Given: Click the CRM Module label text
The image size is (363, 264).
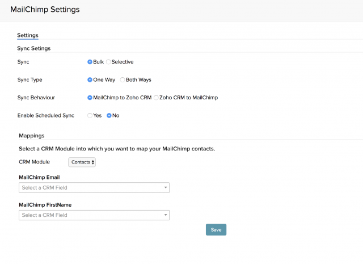Looking at the screenshot, I should 35,162.
